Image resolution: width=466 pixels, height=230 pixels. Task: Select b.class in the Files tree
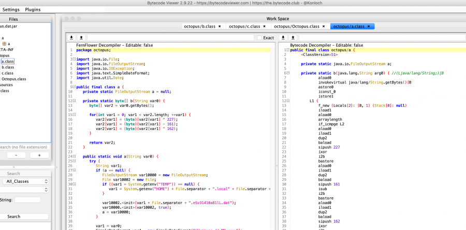(x=8, y=67)
